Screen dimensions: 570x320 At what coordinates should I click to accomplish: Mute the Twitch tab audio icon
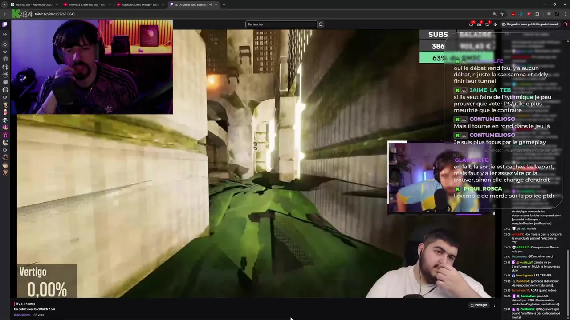[210, 4]
